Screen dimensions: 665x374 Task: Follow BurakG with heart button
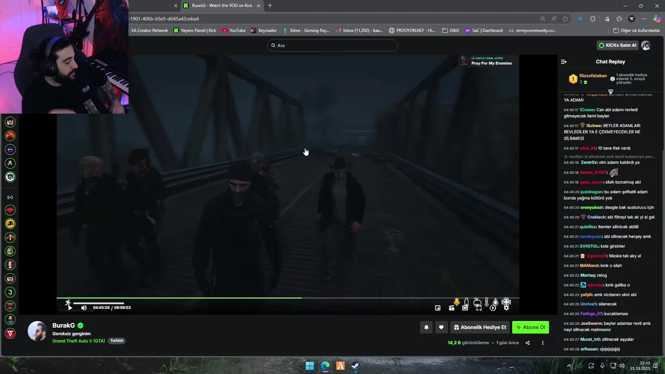pyautogui.click(x=441, y=327)
